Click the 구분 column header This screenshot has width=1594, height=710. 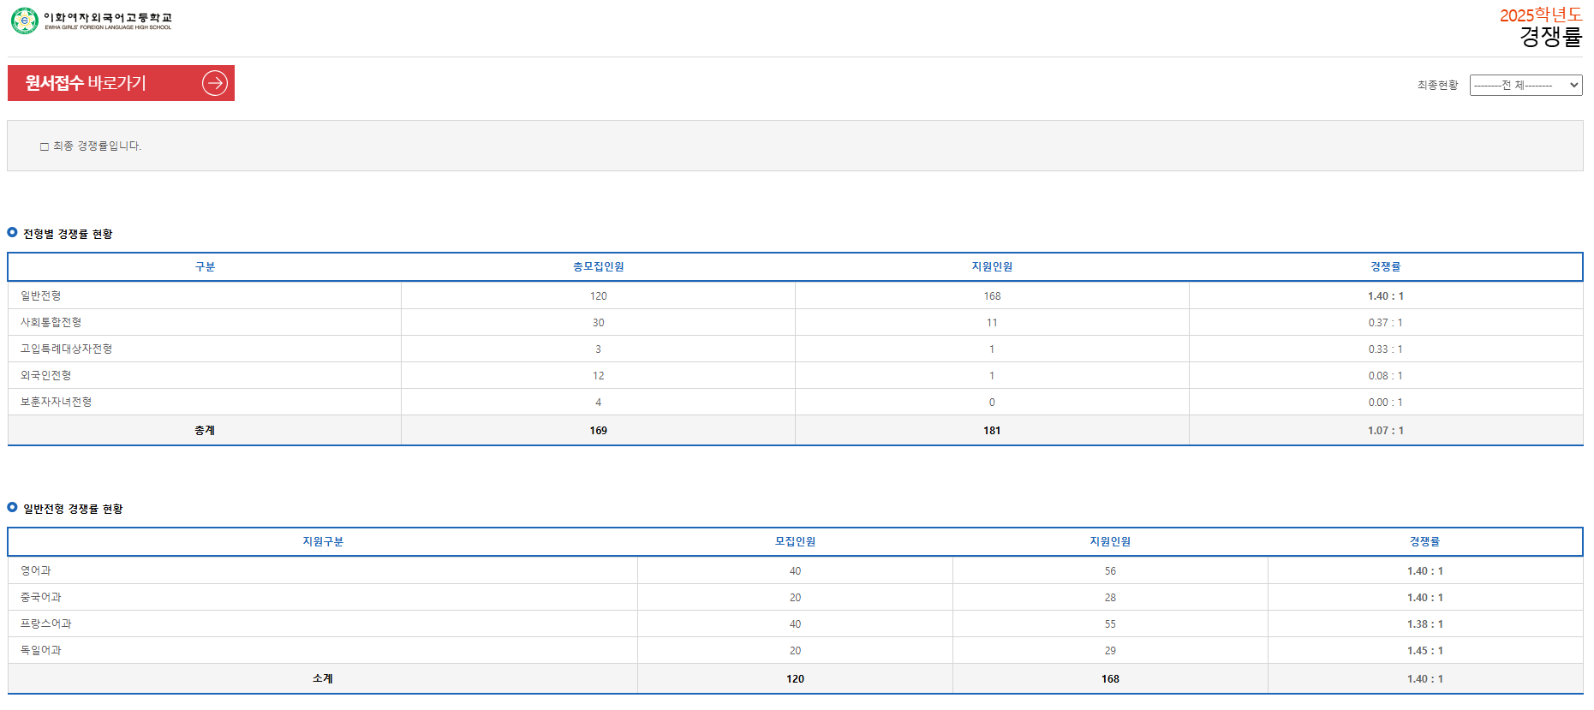[205, 266]
